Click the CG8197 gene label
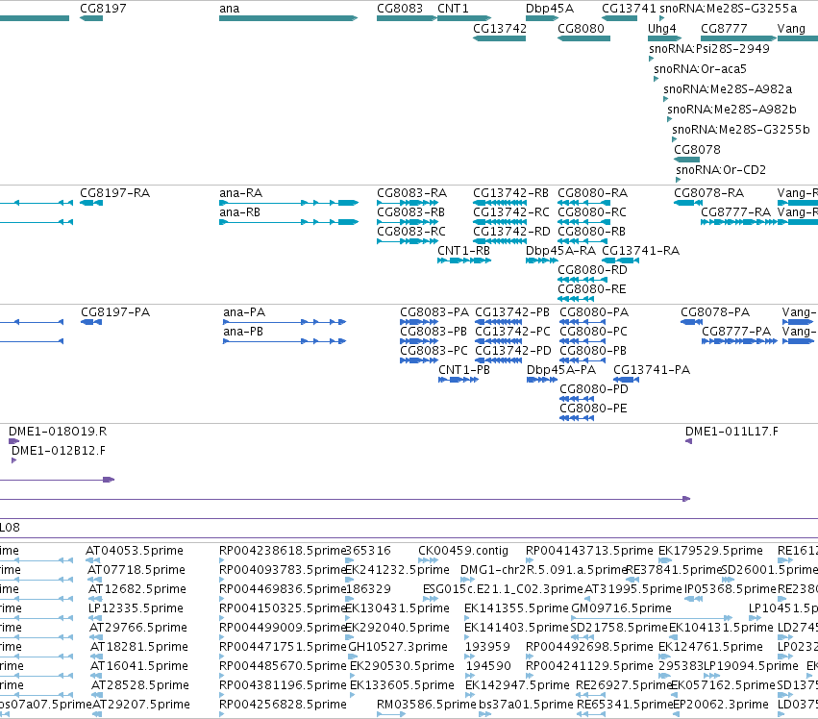The width and height of the screenshot is (818, 719). coord(103,9)
